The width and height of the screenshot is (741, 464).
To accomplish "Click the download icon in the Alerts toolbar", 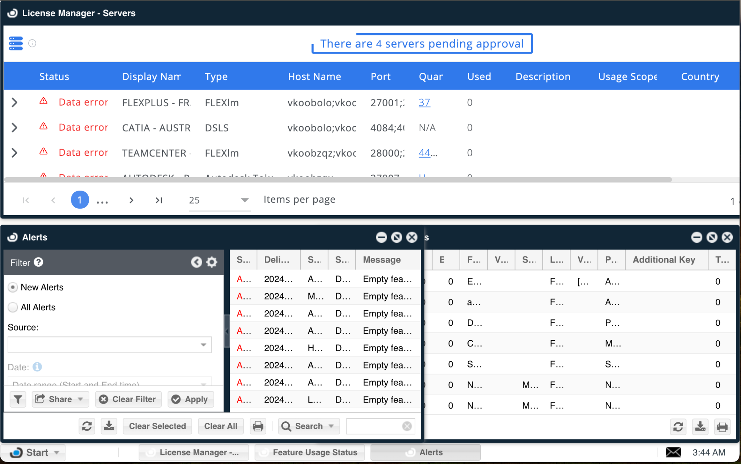I will pyautogui.click(x=109, y=426).
